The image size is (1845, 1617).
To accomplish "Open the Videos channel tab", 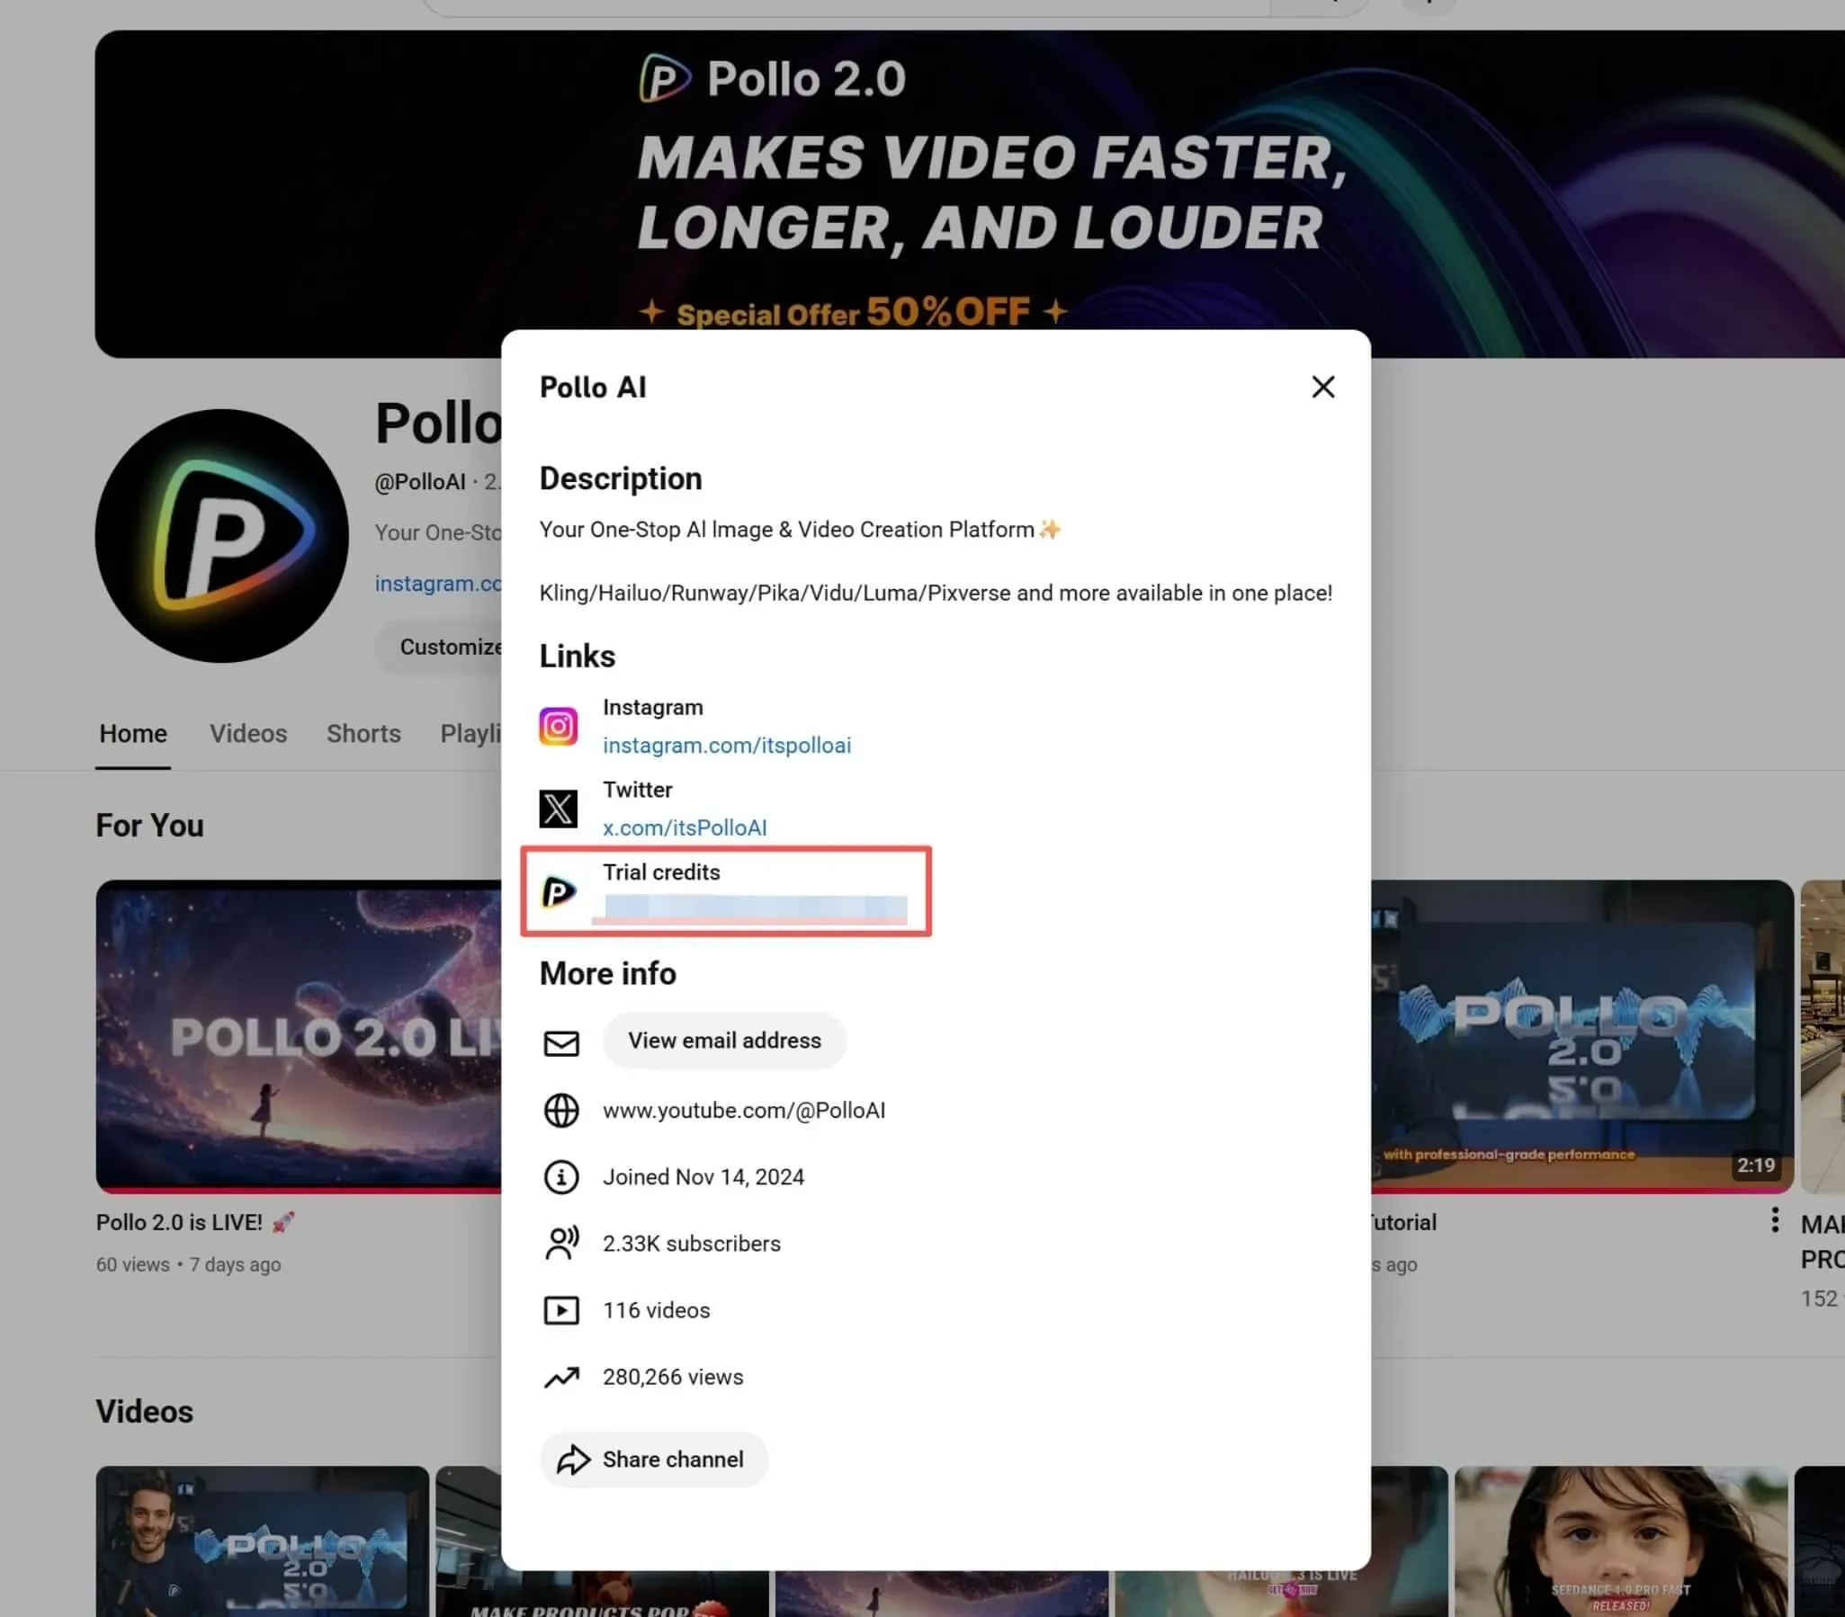I will point(248,734).
